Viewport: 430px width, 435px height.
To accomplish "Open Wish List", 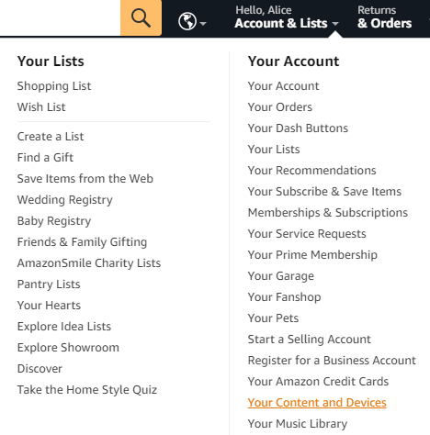I will pyautogui.click(x=41, y=107).
